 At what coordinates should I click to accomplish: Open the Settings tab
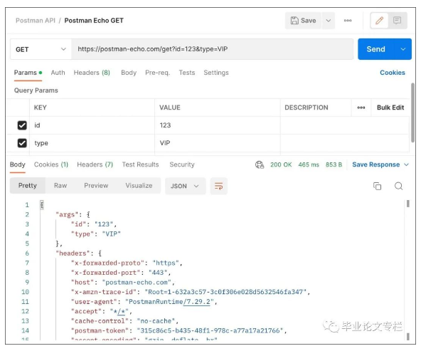(216, 73)
